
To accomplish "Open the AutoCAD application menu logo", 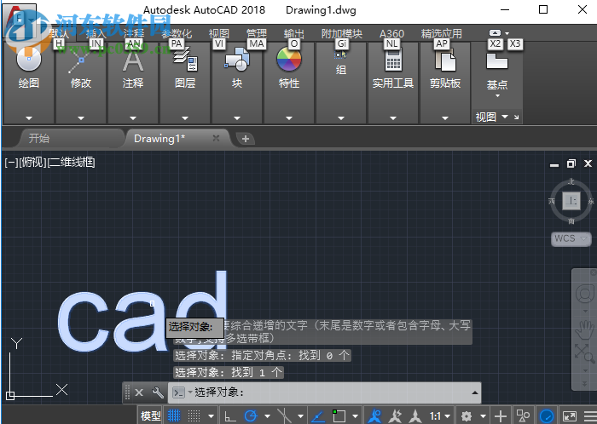I will click(20, 20).
